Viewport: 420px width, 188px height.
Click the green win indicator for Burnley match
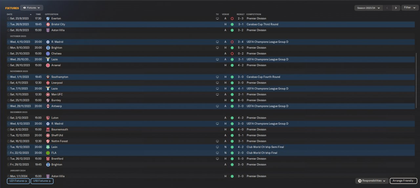click(x=232, y=100)
